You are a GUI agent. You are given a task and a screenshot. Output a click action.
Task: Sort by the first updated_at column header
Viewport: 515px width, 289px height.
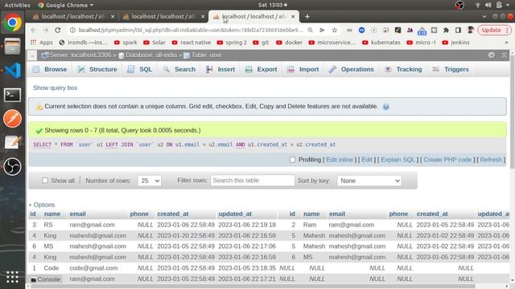click(235, 214)
